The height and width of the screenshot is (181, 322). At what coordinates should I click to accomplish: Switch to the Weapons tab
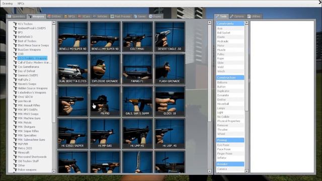coord(37,17)
